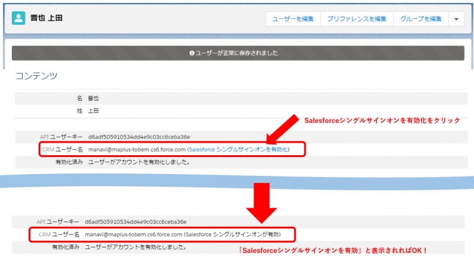474x260 pixels.
Task: Click the upper CRM ユーザー名 label
Action: [63, 149]
